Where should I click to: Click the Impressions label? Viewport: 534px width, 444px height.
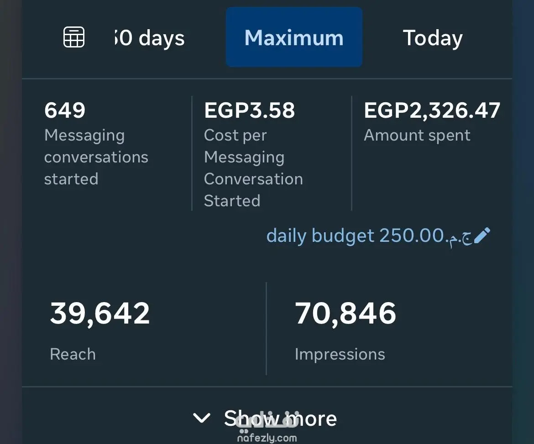pos(340,355)
